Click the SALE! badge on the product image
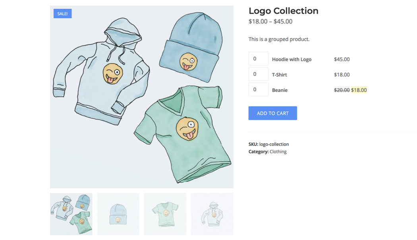This screenshot has height=240, width=417. [x=62, y=13]
